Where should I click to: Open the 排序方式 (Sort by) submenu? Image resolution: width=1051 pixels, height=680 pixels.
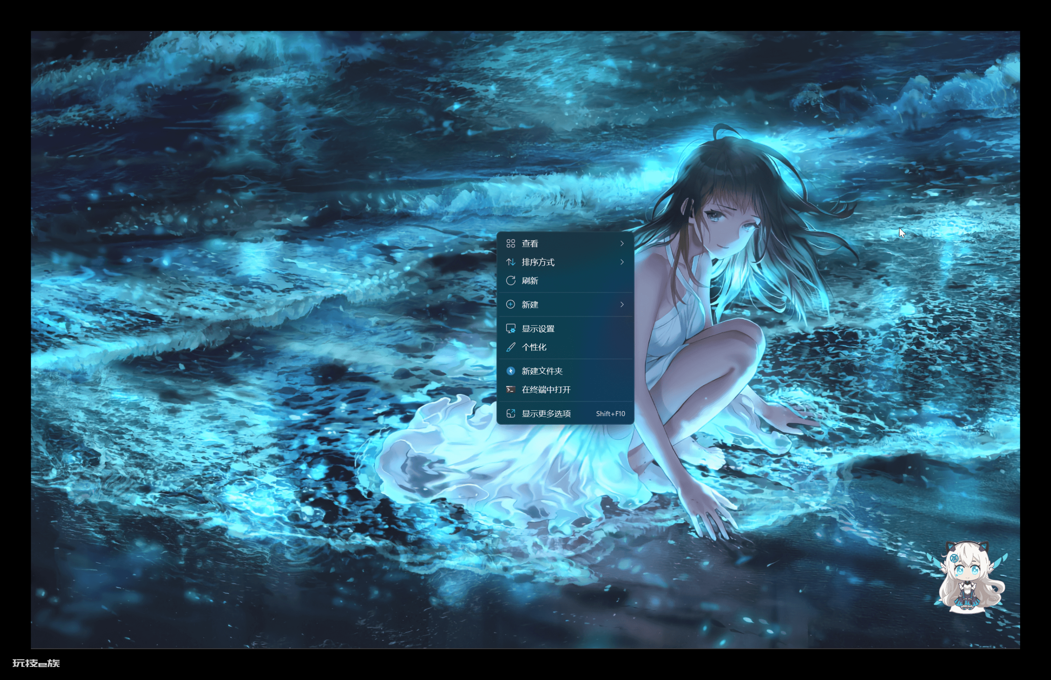[x=565, y=262]
